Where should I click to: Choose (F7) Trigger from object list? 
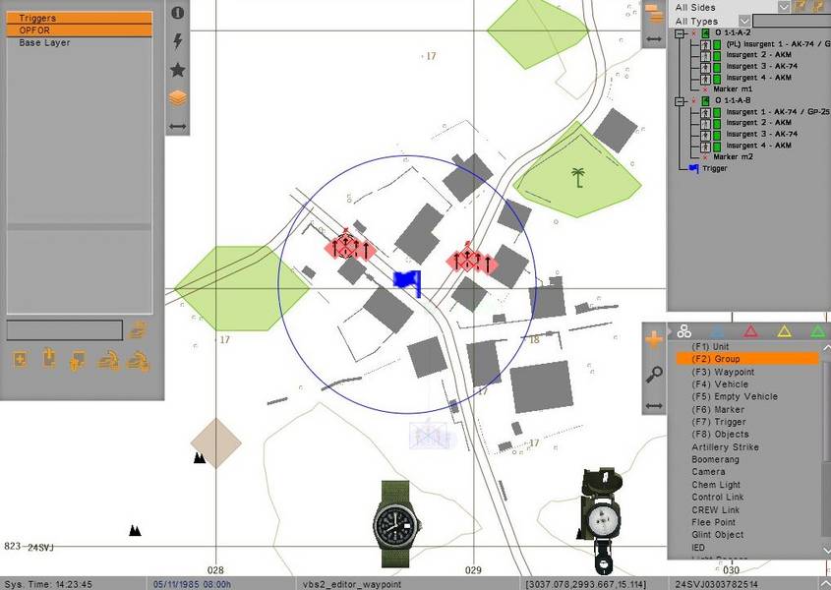click(719, 422)
